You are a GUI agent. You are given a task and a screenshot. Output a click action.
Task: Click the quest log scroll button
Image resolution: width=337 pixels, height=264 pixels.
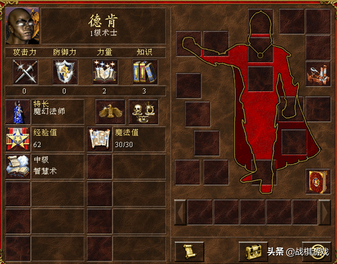(x=189, y=252)
